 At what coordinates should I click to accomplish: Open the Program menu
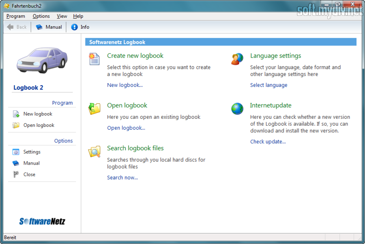pos(15,16)
